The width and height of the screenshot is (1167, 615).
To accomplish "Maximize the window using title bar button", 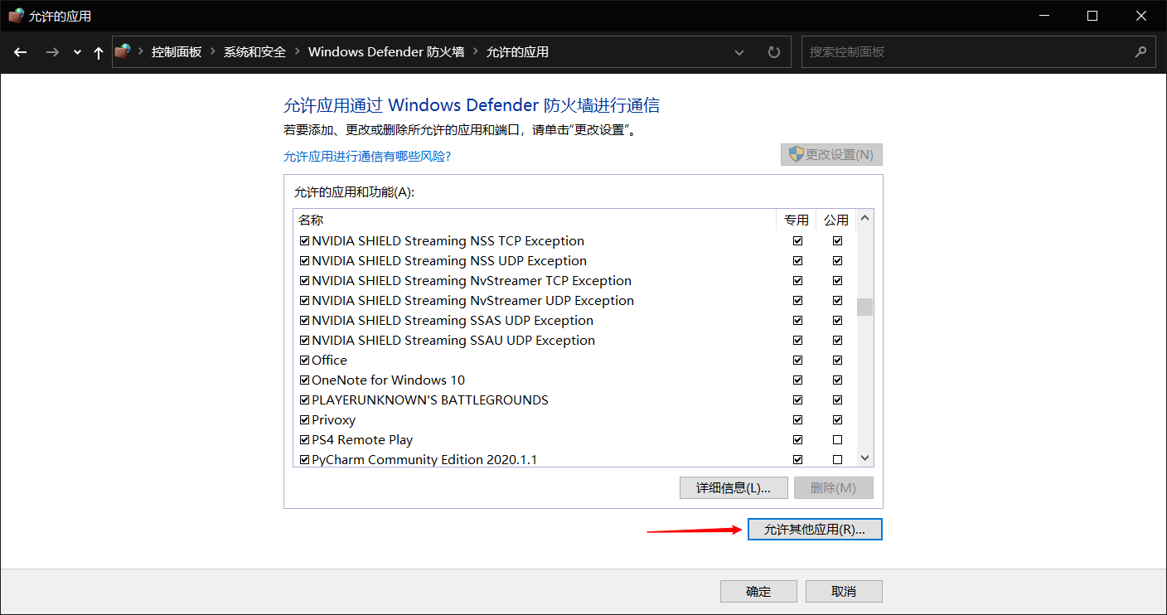I will tap(1092, 16).
